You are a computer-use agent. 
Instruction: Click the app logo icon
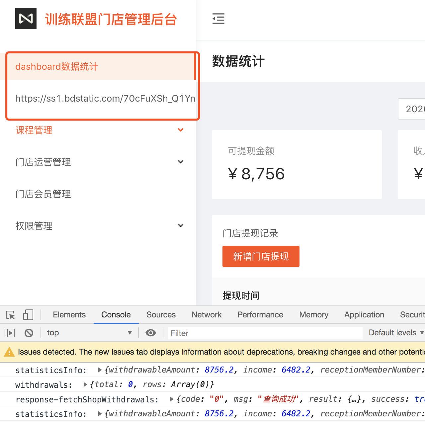(x=26, y=19)
